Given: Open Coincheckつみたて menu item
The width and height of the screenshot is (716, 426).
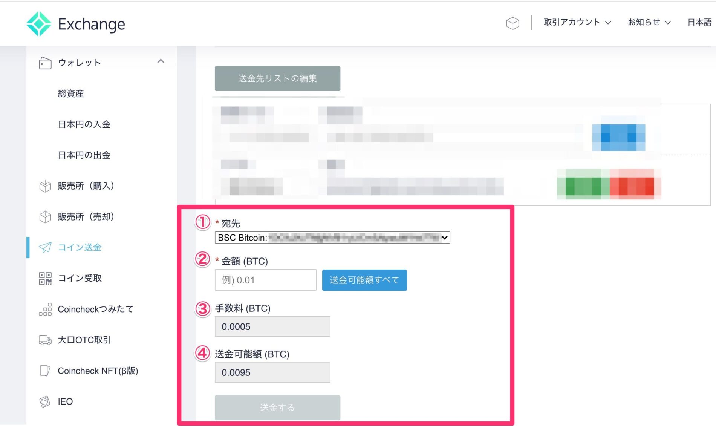Looking at the screenshot, I should 96,310.
